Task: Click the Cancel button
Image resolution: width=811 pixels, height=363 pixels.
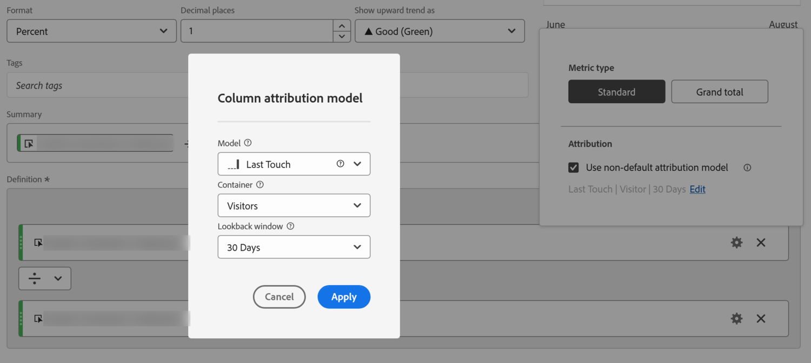Action: pos(280,297)
